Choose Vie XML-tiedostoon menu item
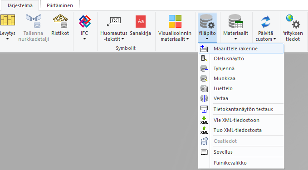Image resolution: width=308 pixels, height=170 pixels. pyautogui.click(x=241, y=120)
